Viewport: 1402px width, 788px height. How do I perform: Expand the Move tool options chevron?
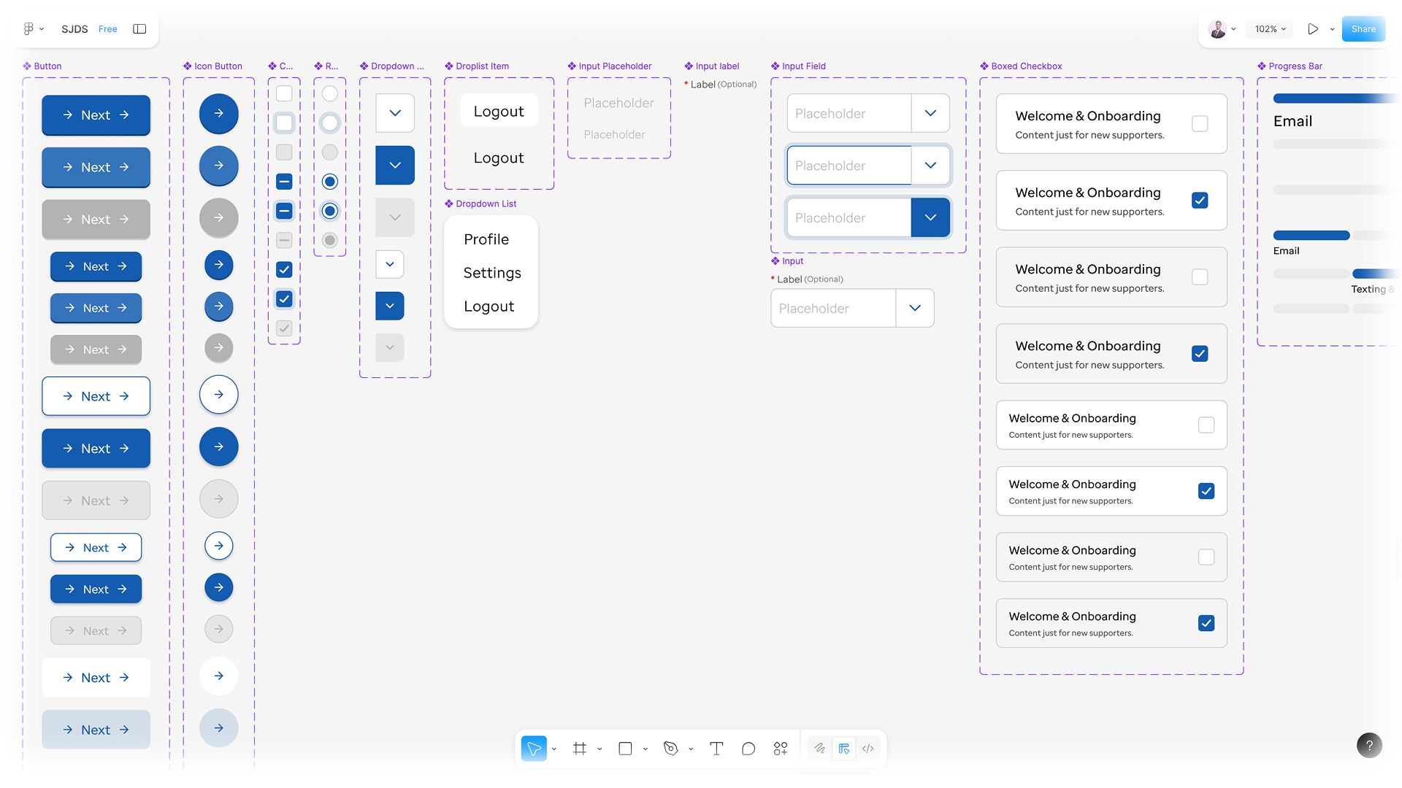point(554,749)
